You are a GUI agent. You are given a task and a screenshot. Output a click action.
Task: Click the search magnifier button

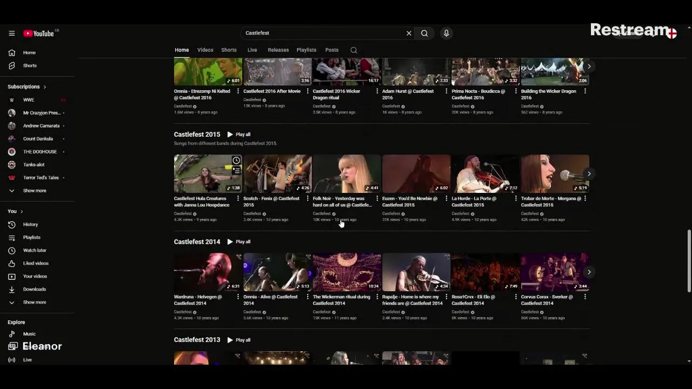click(424, 33)
